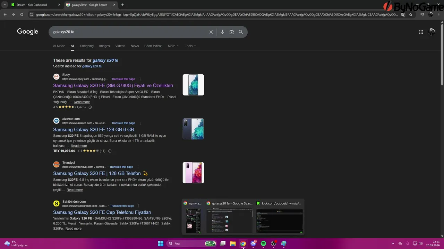Open Samsung Galaxy S20 FE Cep Telefonu Fiyatları link
Screen dimensions: 444x249
[102, 212]
